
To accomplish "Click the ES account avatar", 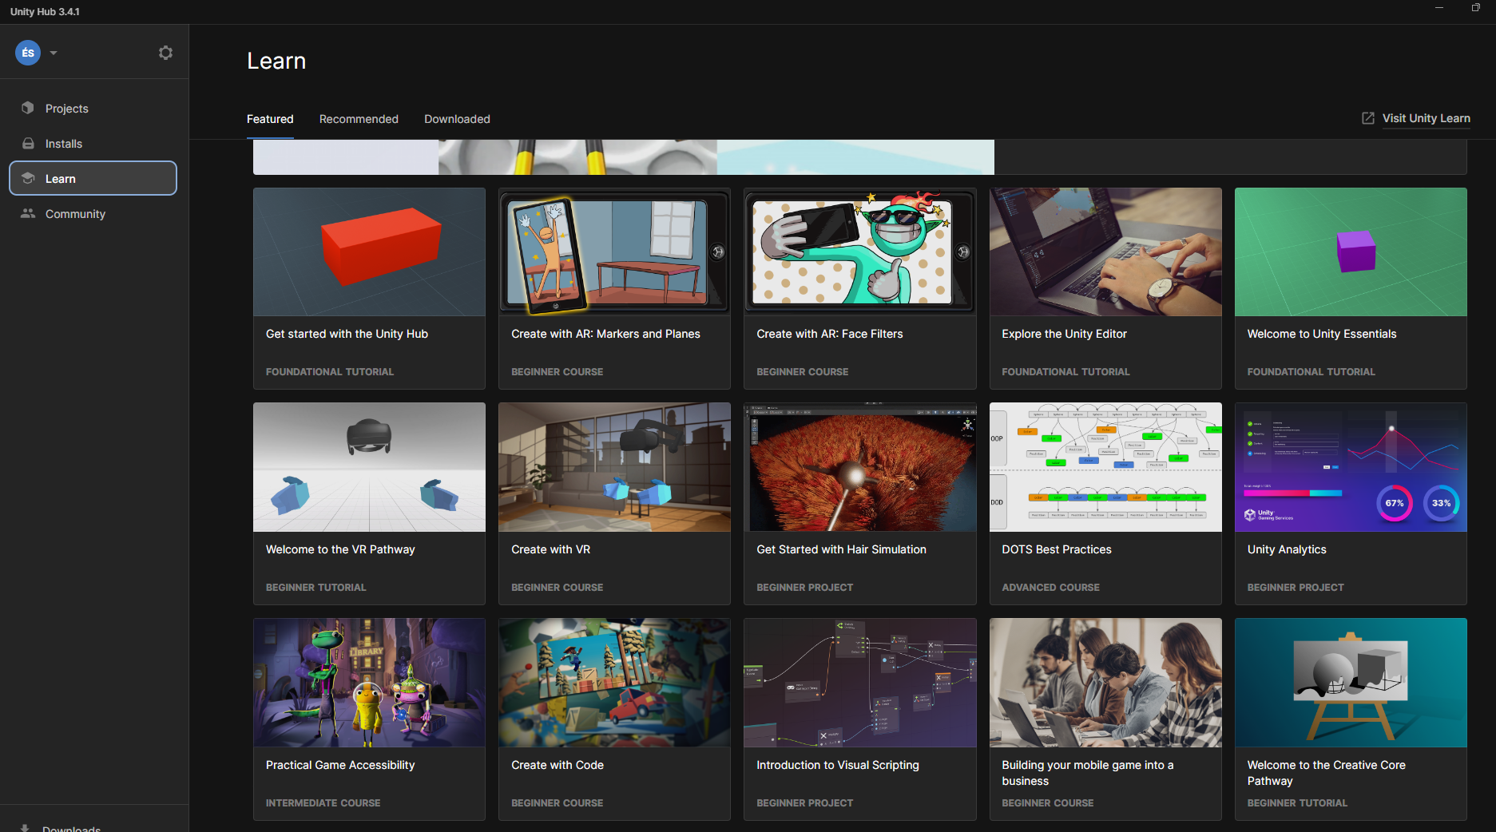I will [28, 53].
